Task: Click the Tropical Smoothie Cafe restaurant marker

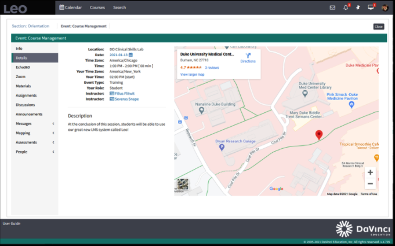Action: tap(376, 157)
